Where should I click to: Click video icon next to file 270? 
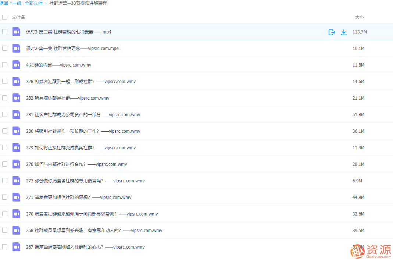[16, 214]
